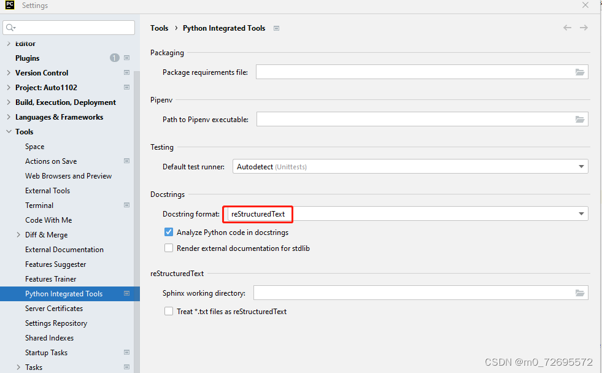Navigate forward with the right arrow
Screen dimensions: 602x373
click(584, 28)
